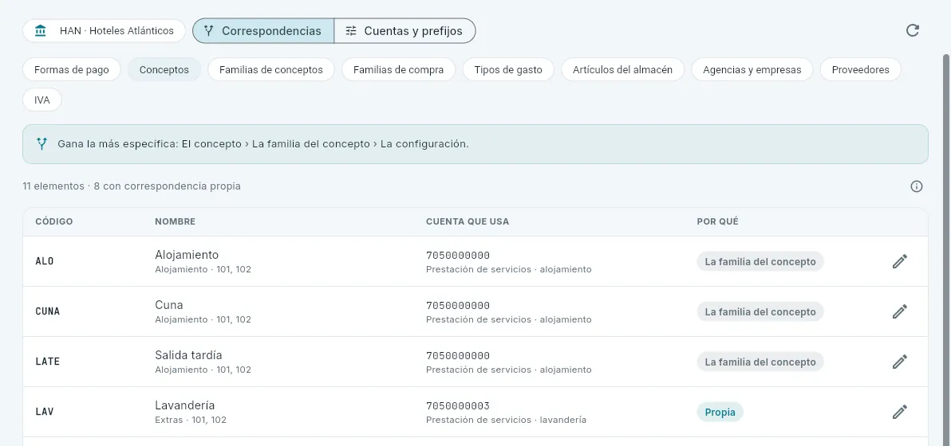Click La familia del concepto badge, Salida tardía row
The height and width of the screenshot is (446, 951).
click(760, 362)
